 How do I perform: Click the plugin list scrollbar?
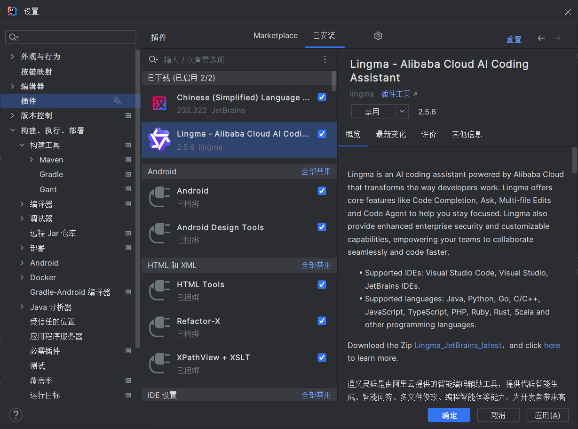[x=334, y=81]
